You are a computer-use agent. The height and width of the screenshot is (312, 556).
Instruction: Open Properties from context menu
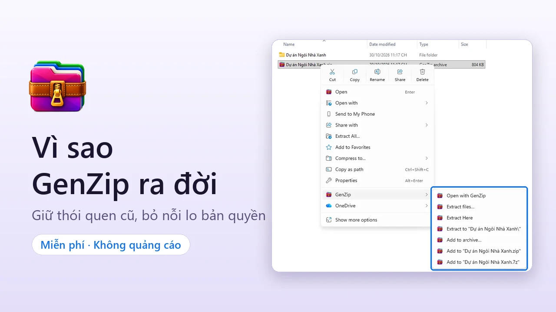pyautogui.click(x=377, y=180)
